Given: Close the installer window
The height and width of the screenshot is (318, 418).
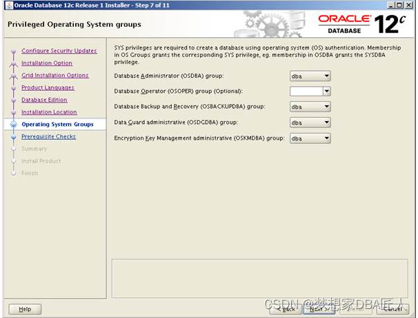Looking at the screenshot, I should coord(408,5).
